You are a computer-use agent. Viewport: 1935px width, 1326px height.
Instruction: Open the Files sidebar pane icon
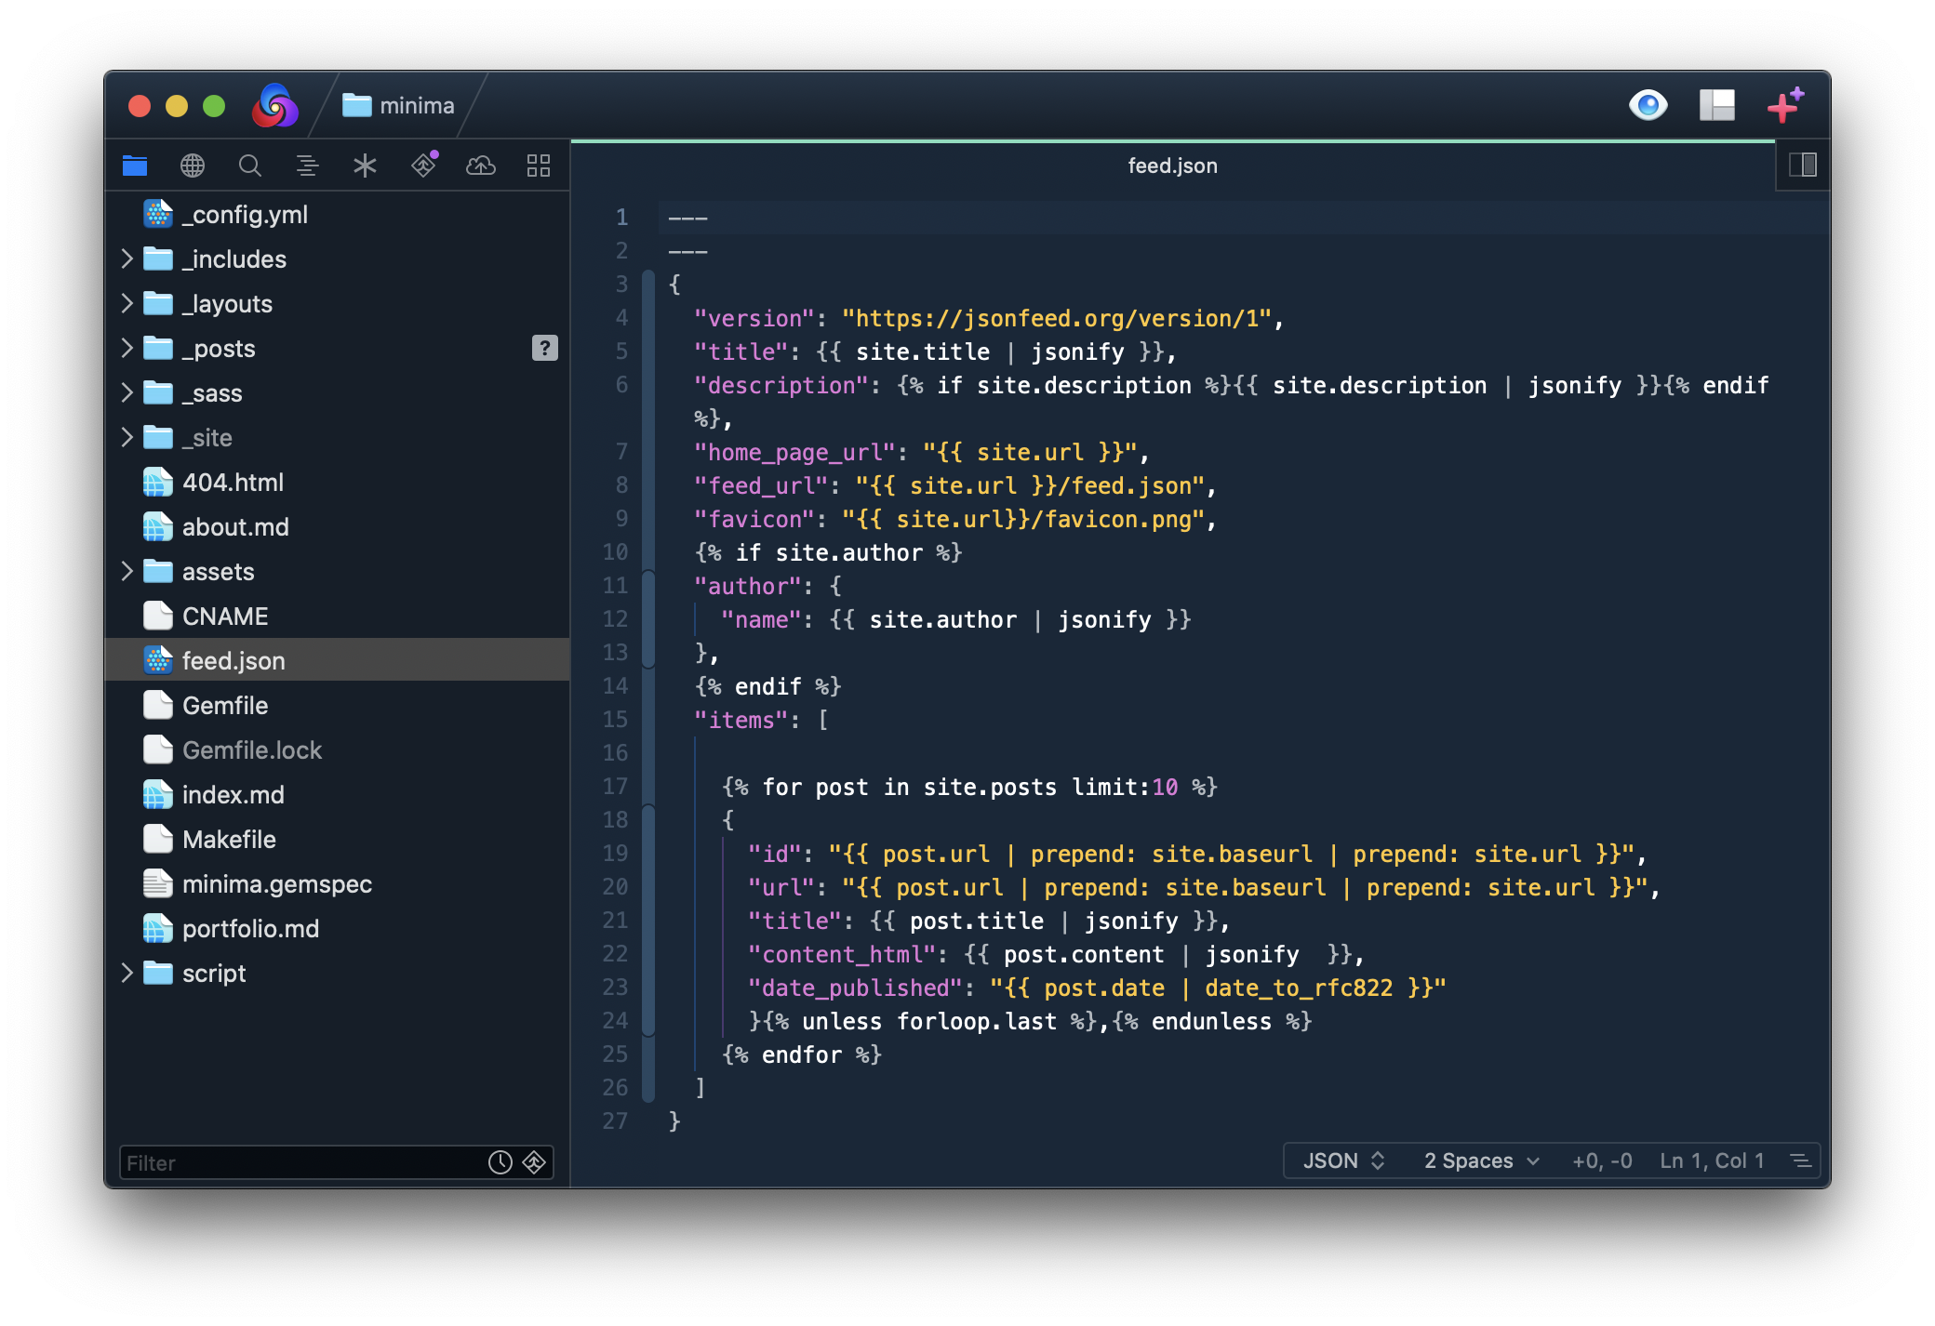(135, 166)
